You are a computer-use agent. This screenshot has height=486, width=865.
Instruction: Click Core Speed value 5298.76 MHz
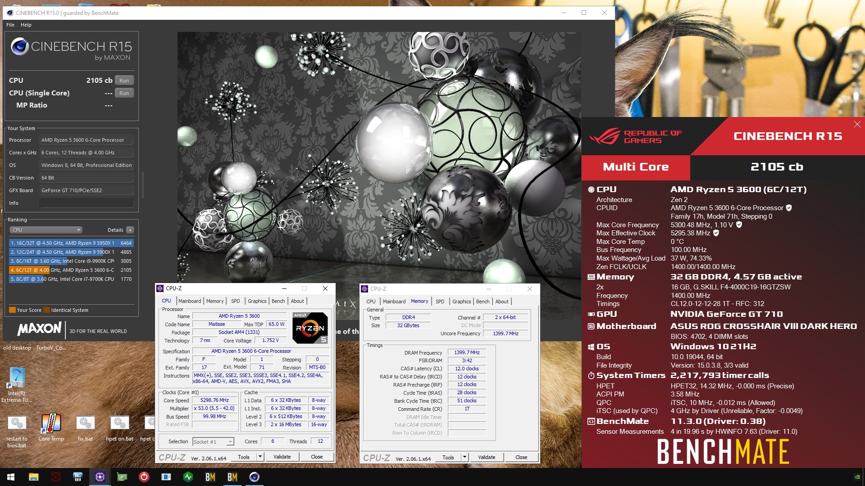coord(214,400)
